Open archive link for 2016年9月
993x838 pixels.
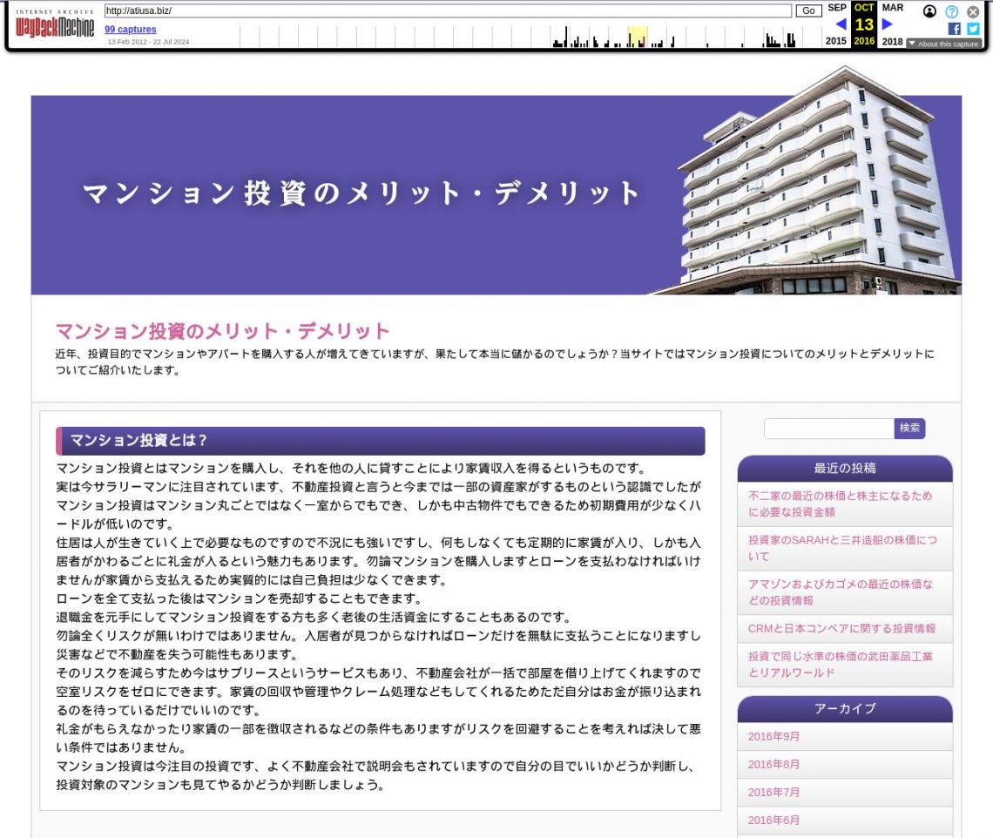pos(773,737)
